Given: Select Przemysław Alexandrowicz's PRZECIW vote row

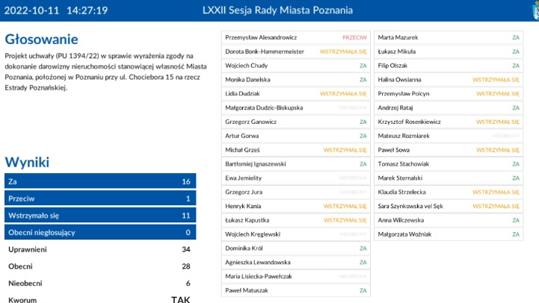Looking at the screenshot, I should [x=296, y=37].
